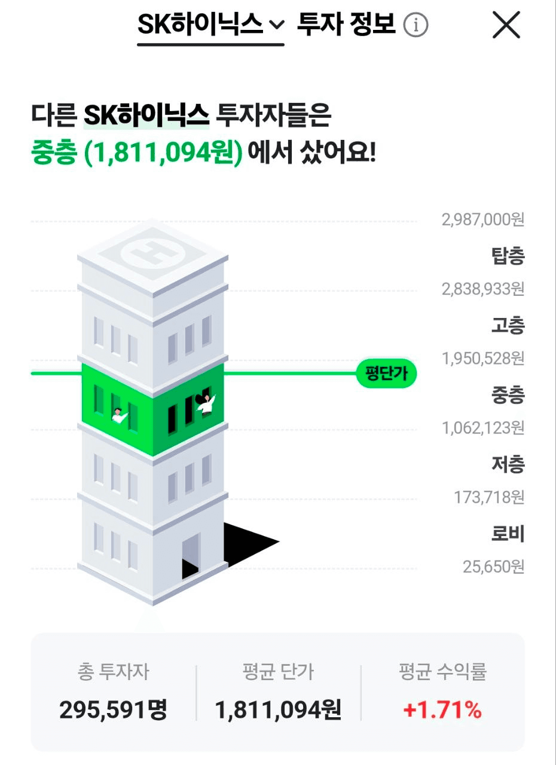Click the waving person in right green window
The image size is (556, 765).
[x=206, y=404]
